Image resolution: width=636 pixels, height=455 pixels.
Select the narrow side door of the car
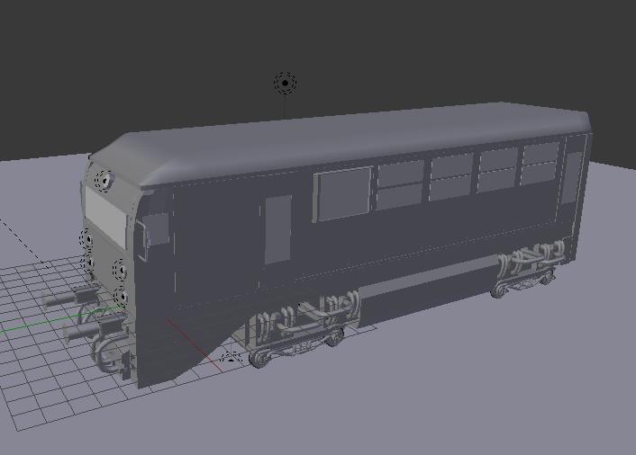pyautogui.click(x=278, y=229)
